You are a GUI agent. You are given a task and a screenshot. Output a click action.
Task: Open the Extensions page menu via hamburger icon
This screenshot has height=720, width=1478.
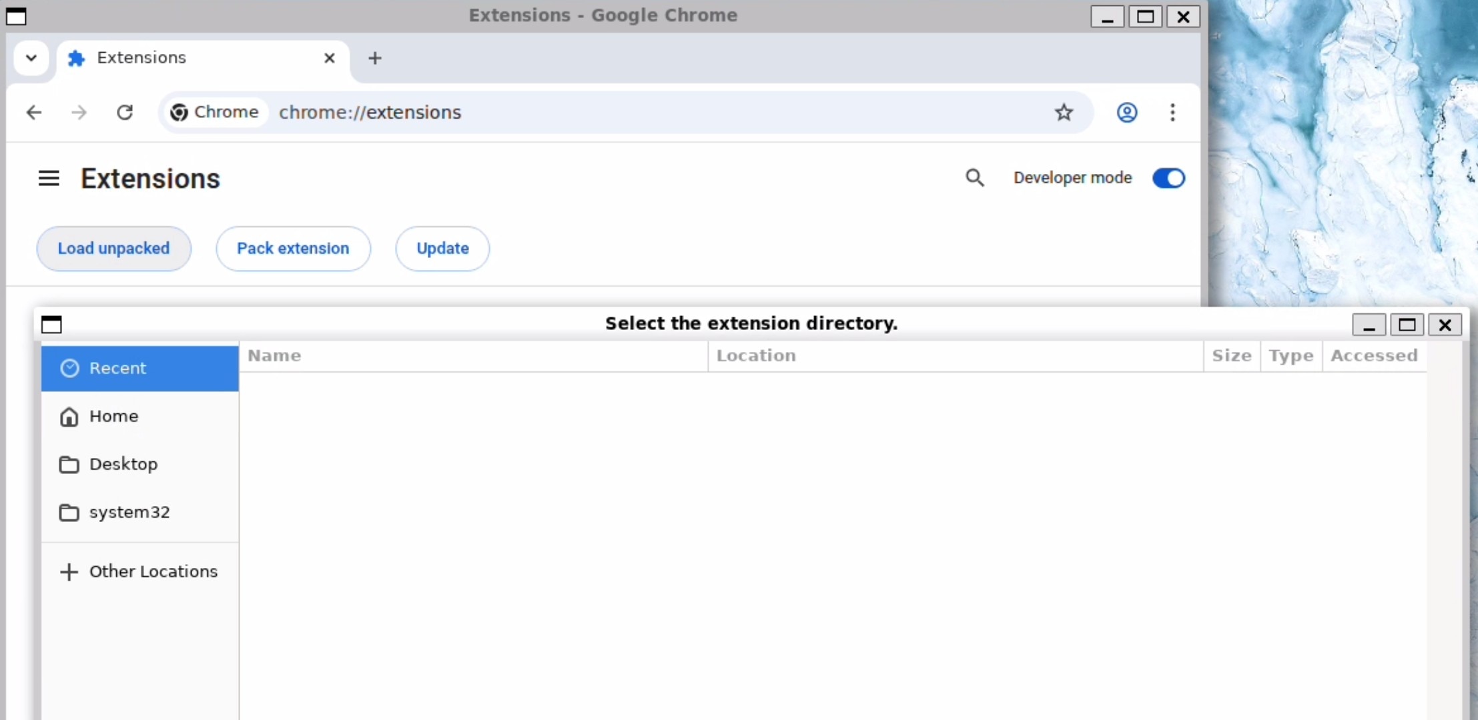click(48, 177)
